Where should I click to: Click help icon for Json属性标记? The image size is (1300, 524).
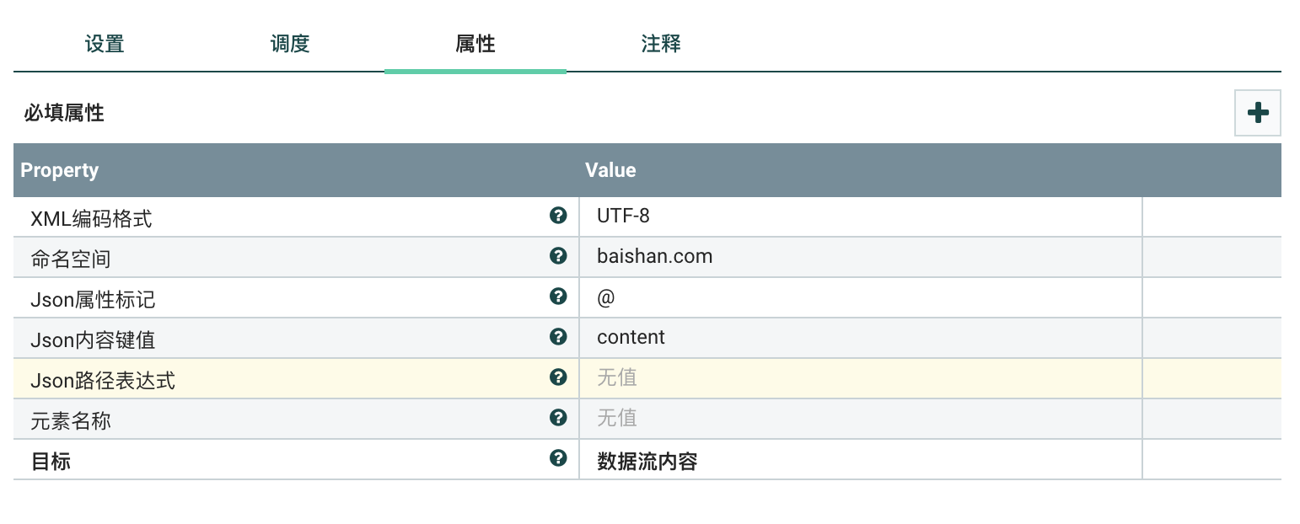tap(557, 297)
